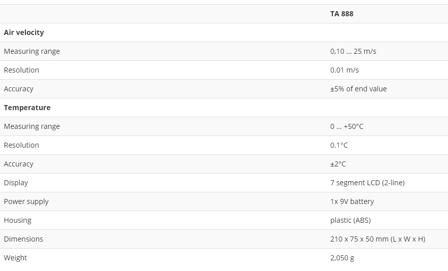The width and height of the screenshot is (448, 271).
Task: Select the Air velocity section heading
Action: coord(24,32)
